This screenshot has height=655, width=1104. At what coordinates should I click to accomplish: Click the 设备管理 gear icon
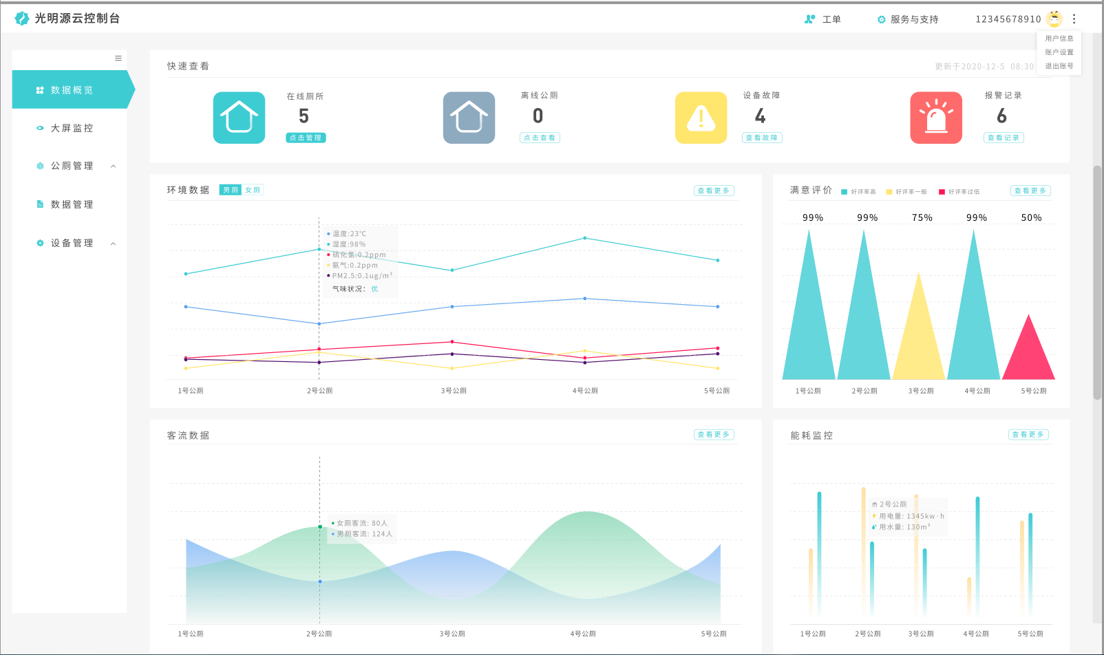pyautogui.click(x=40, y=243)
